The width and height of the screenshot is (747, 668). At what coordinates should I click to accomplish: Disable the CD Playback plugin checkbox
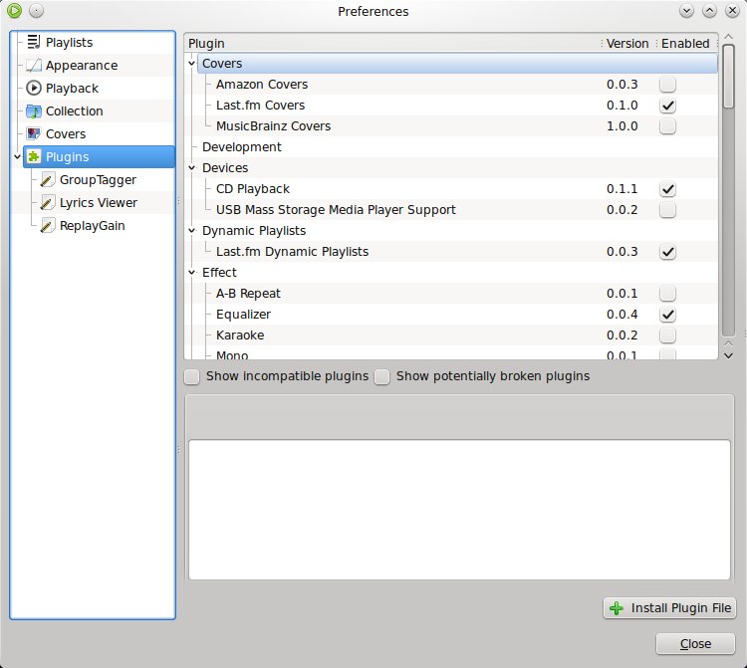667,189
